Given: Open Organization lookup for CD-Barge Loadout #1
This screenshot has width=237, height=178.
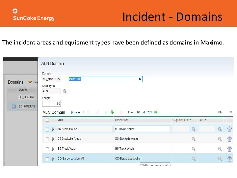Looking at the screenshot, I should (194, 159).
